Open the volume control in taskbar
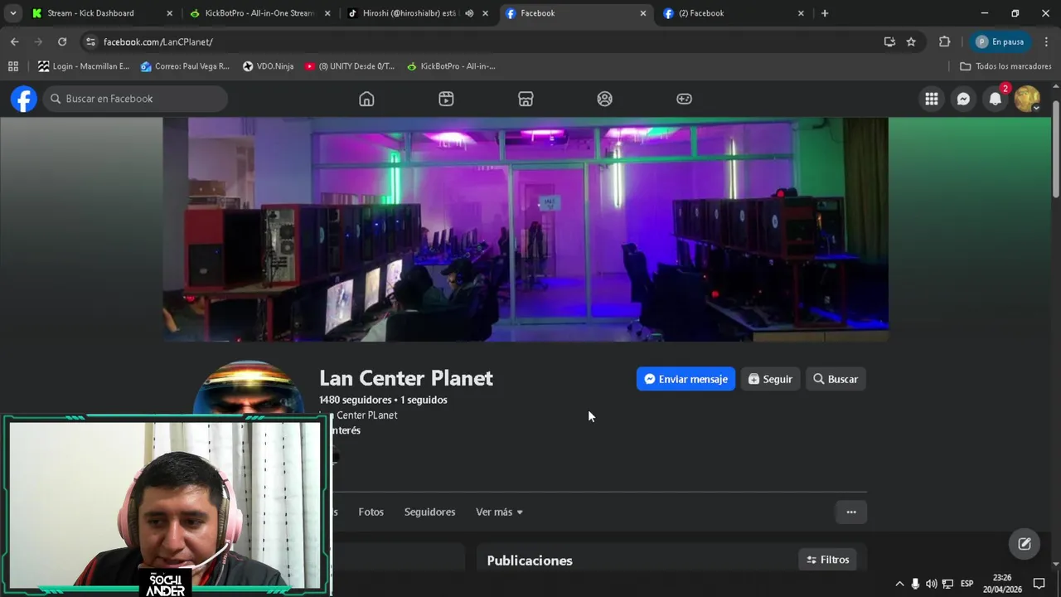Image resolution: width=1061 pixels, height=597 pixels. tap(931, 584)
